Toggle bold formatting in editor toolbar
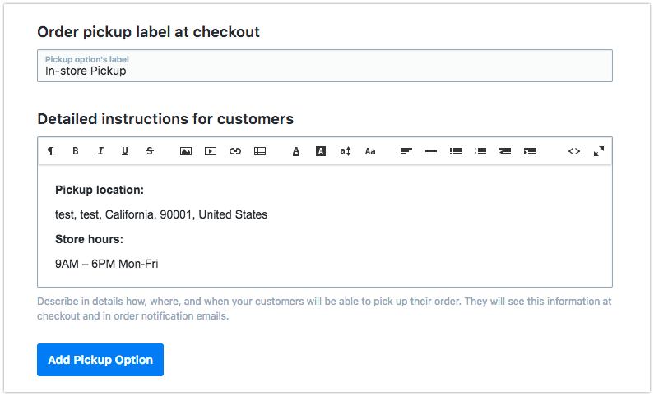Screen dimensions: 654x396 click(x=76, y=151)
